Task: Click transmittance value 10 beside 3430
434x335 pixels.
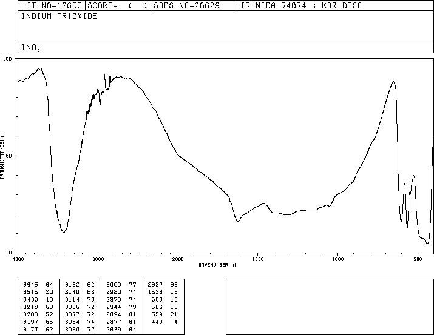Action: [50, 299]
